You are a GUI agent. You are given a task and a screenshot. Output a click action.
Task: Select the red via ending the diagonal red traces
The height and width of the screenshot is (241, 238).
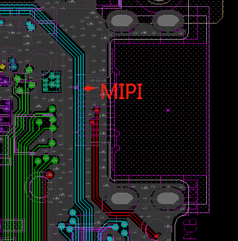157,236
